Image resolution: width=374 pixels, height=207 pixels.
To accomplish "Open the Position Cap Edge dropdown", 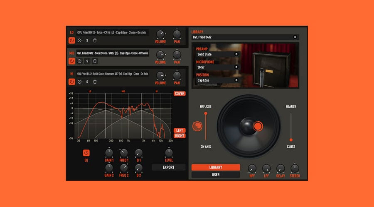I will 217,80.
